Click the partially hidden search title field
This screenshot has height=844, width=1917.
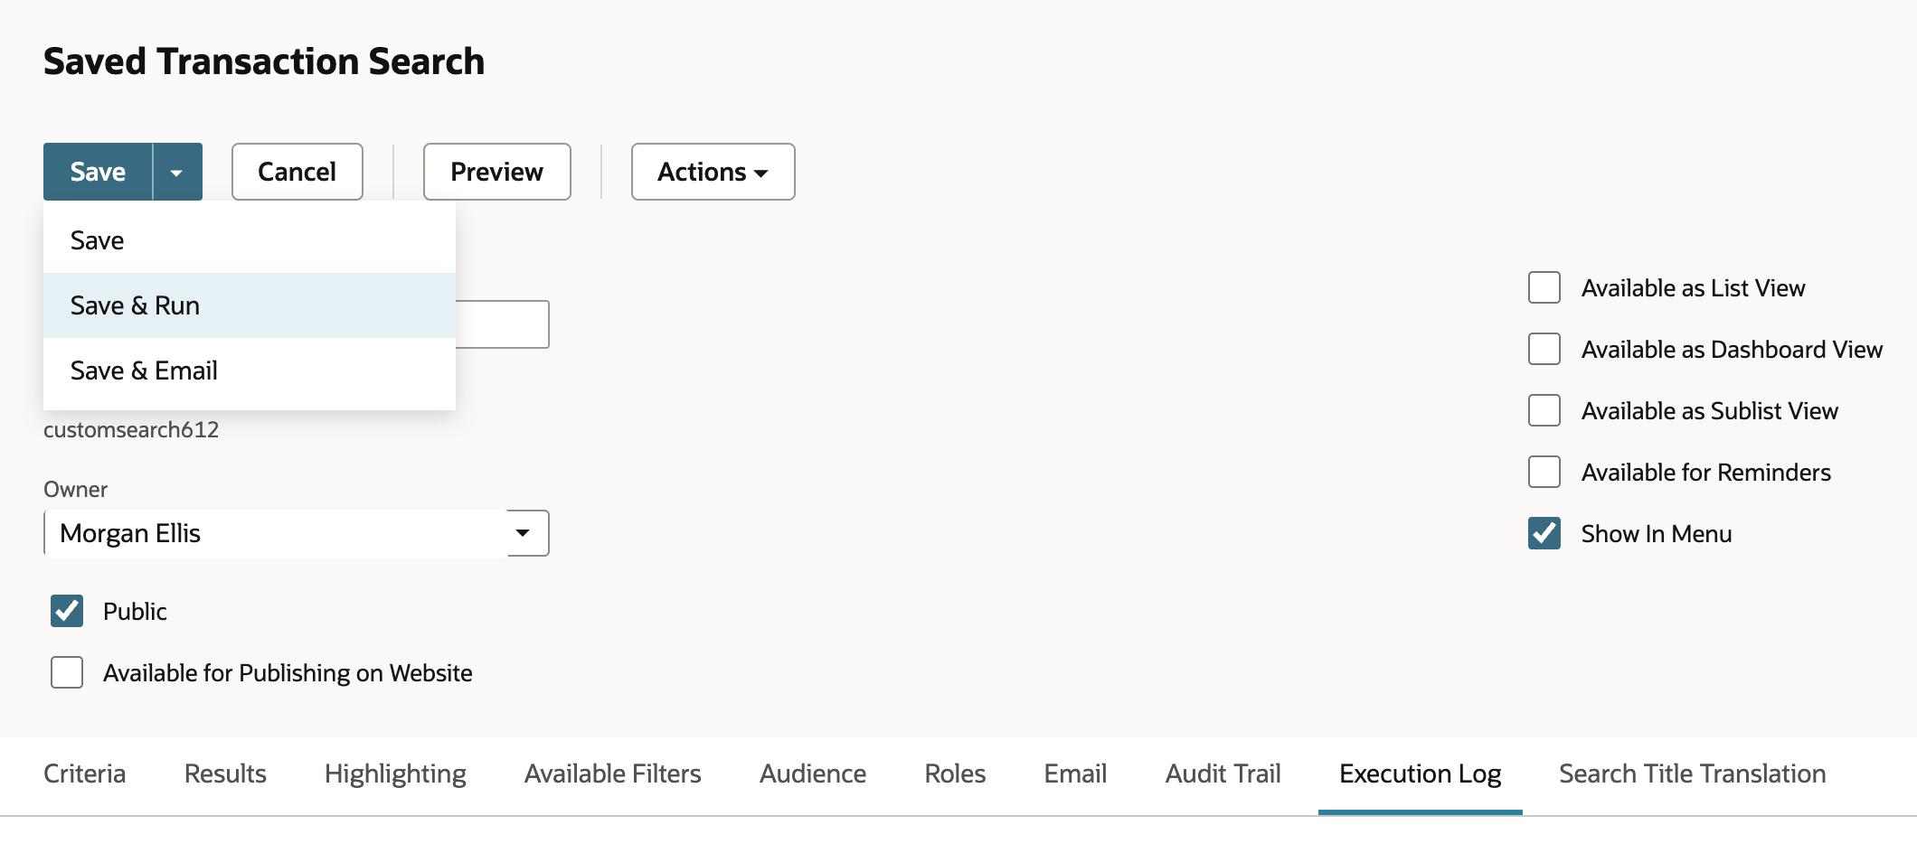point(503,324)
